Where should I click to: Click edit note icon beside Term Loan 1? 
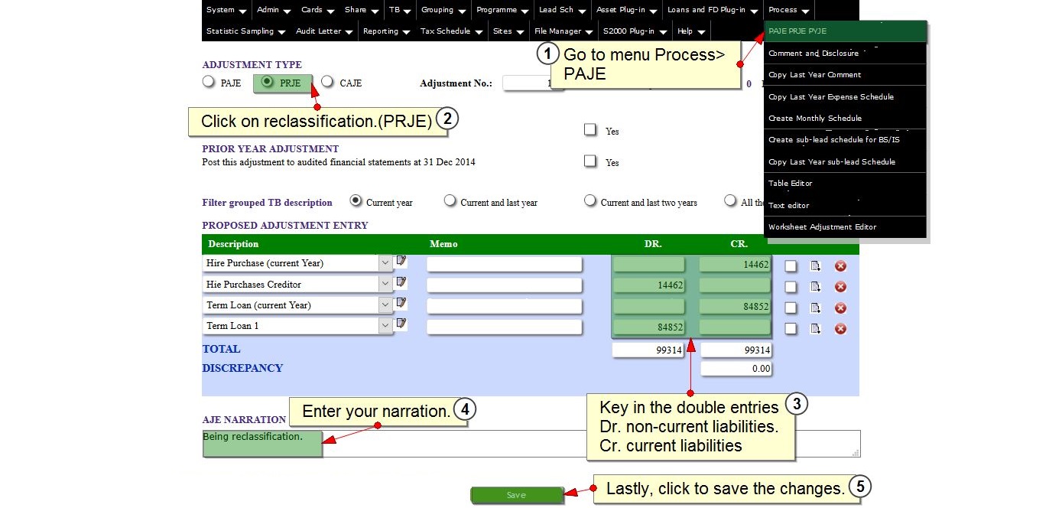point(401,324)
